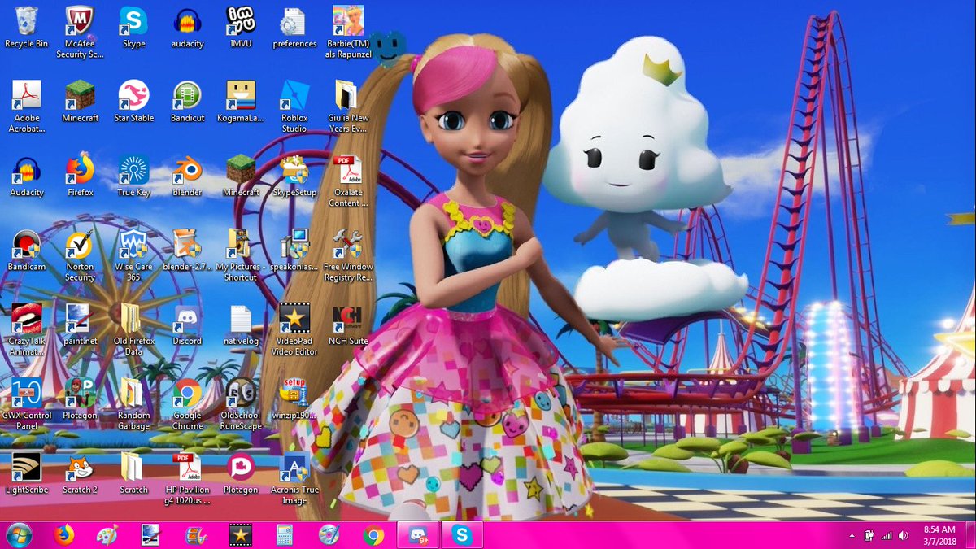Select Minecraft shortcut beside Star Stable
Image resolution: width=976 pixels, height=549 pixels.
point(80,101)
